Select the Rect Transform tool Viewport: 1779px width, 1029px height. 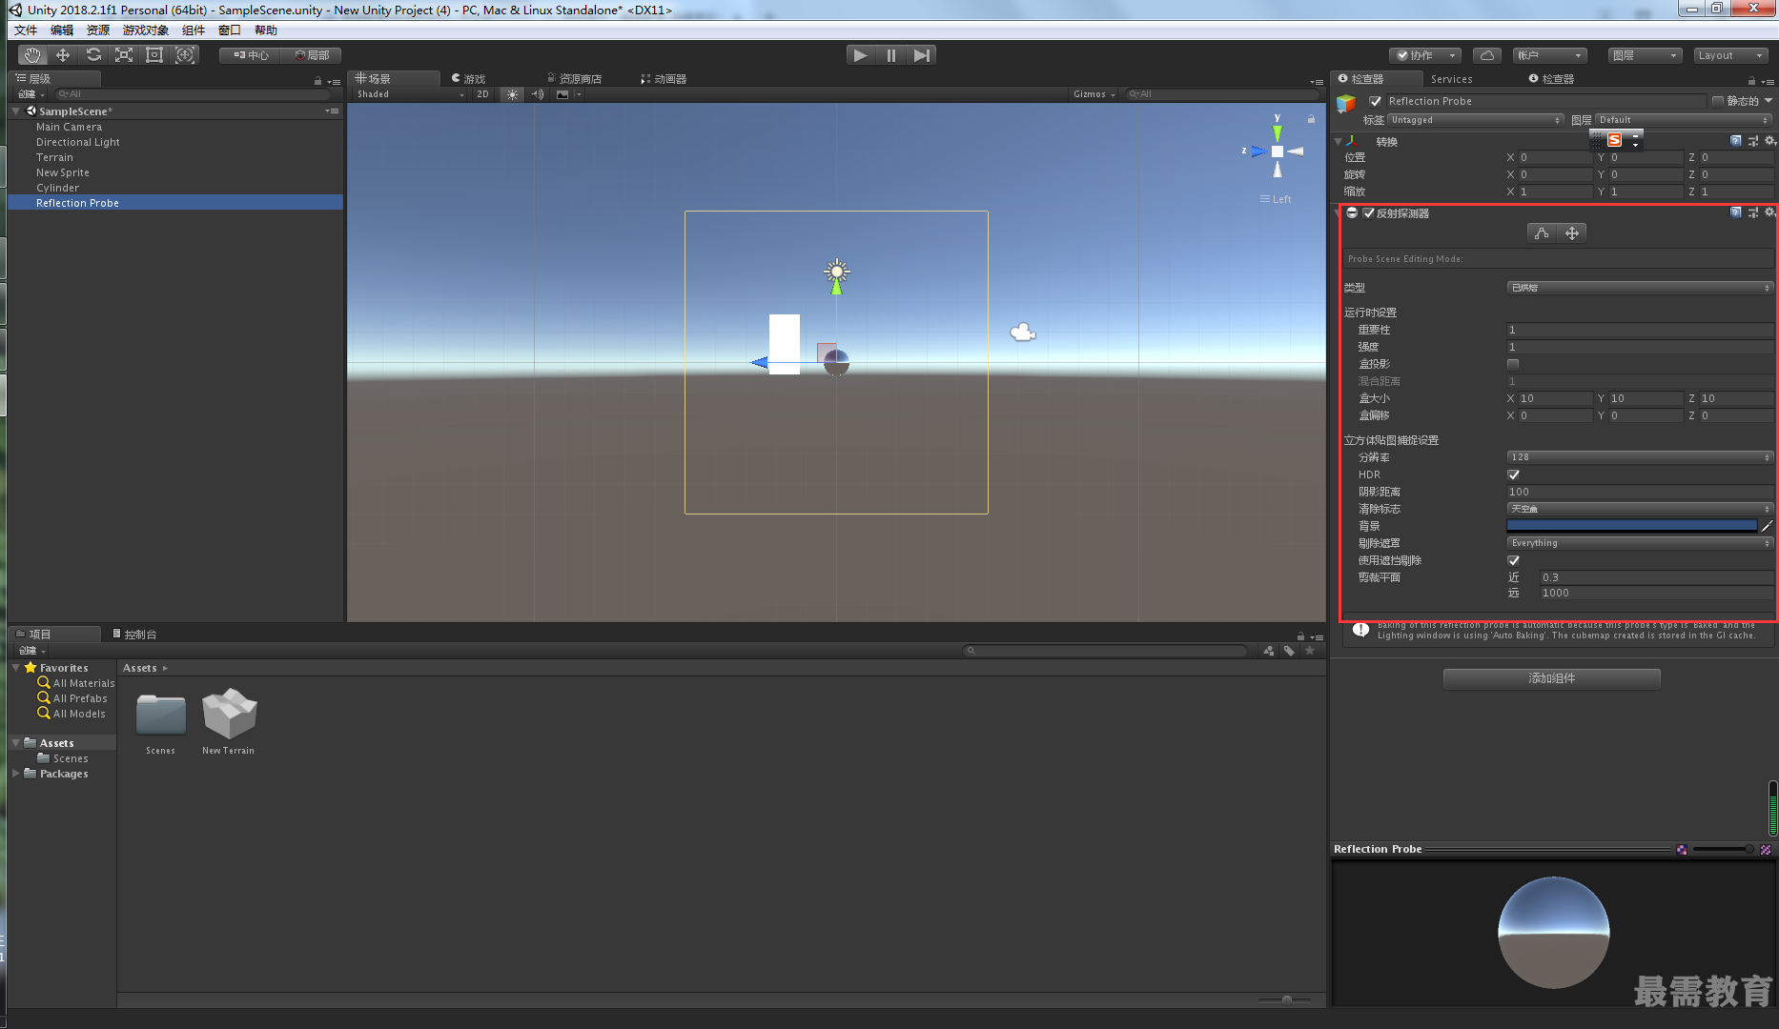click(154, 55)
